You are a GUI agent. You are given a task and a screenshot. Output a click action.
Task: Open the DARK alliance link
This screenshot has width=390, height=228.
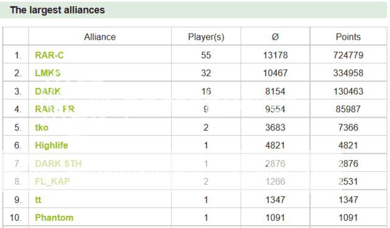(48, 91)
